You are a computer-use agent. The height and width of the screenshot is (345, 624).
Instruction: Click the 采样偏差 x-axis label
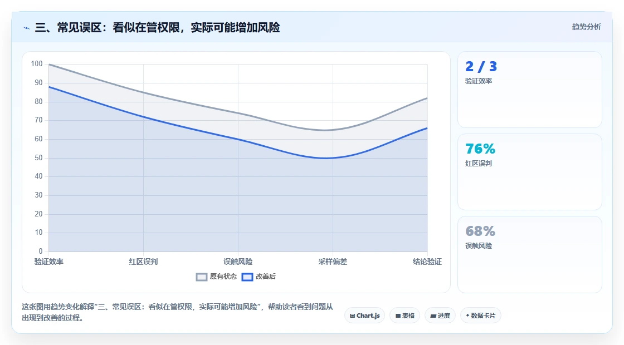333,262
